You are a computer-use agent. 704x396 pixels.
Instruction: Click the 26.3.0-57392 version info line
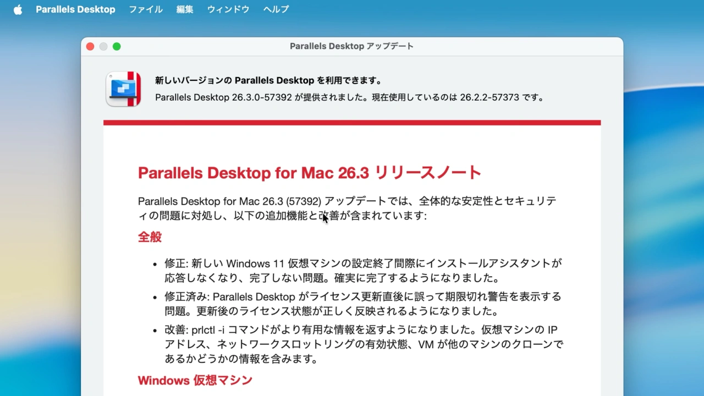(349, 97)
